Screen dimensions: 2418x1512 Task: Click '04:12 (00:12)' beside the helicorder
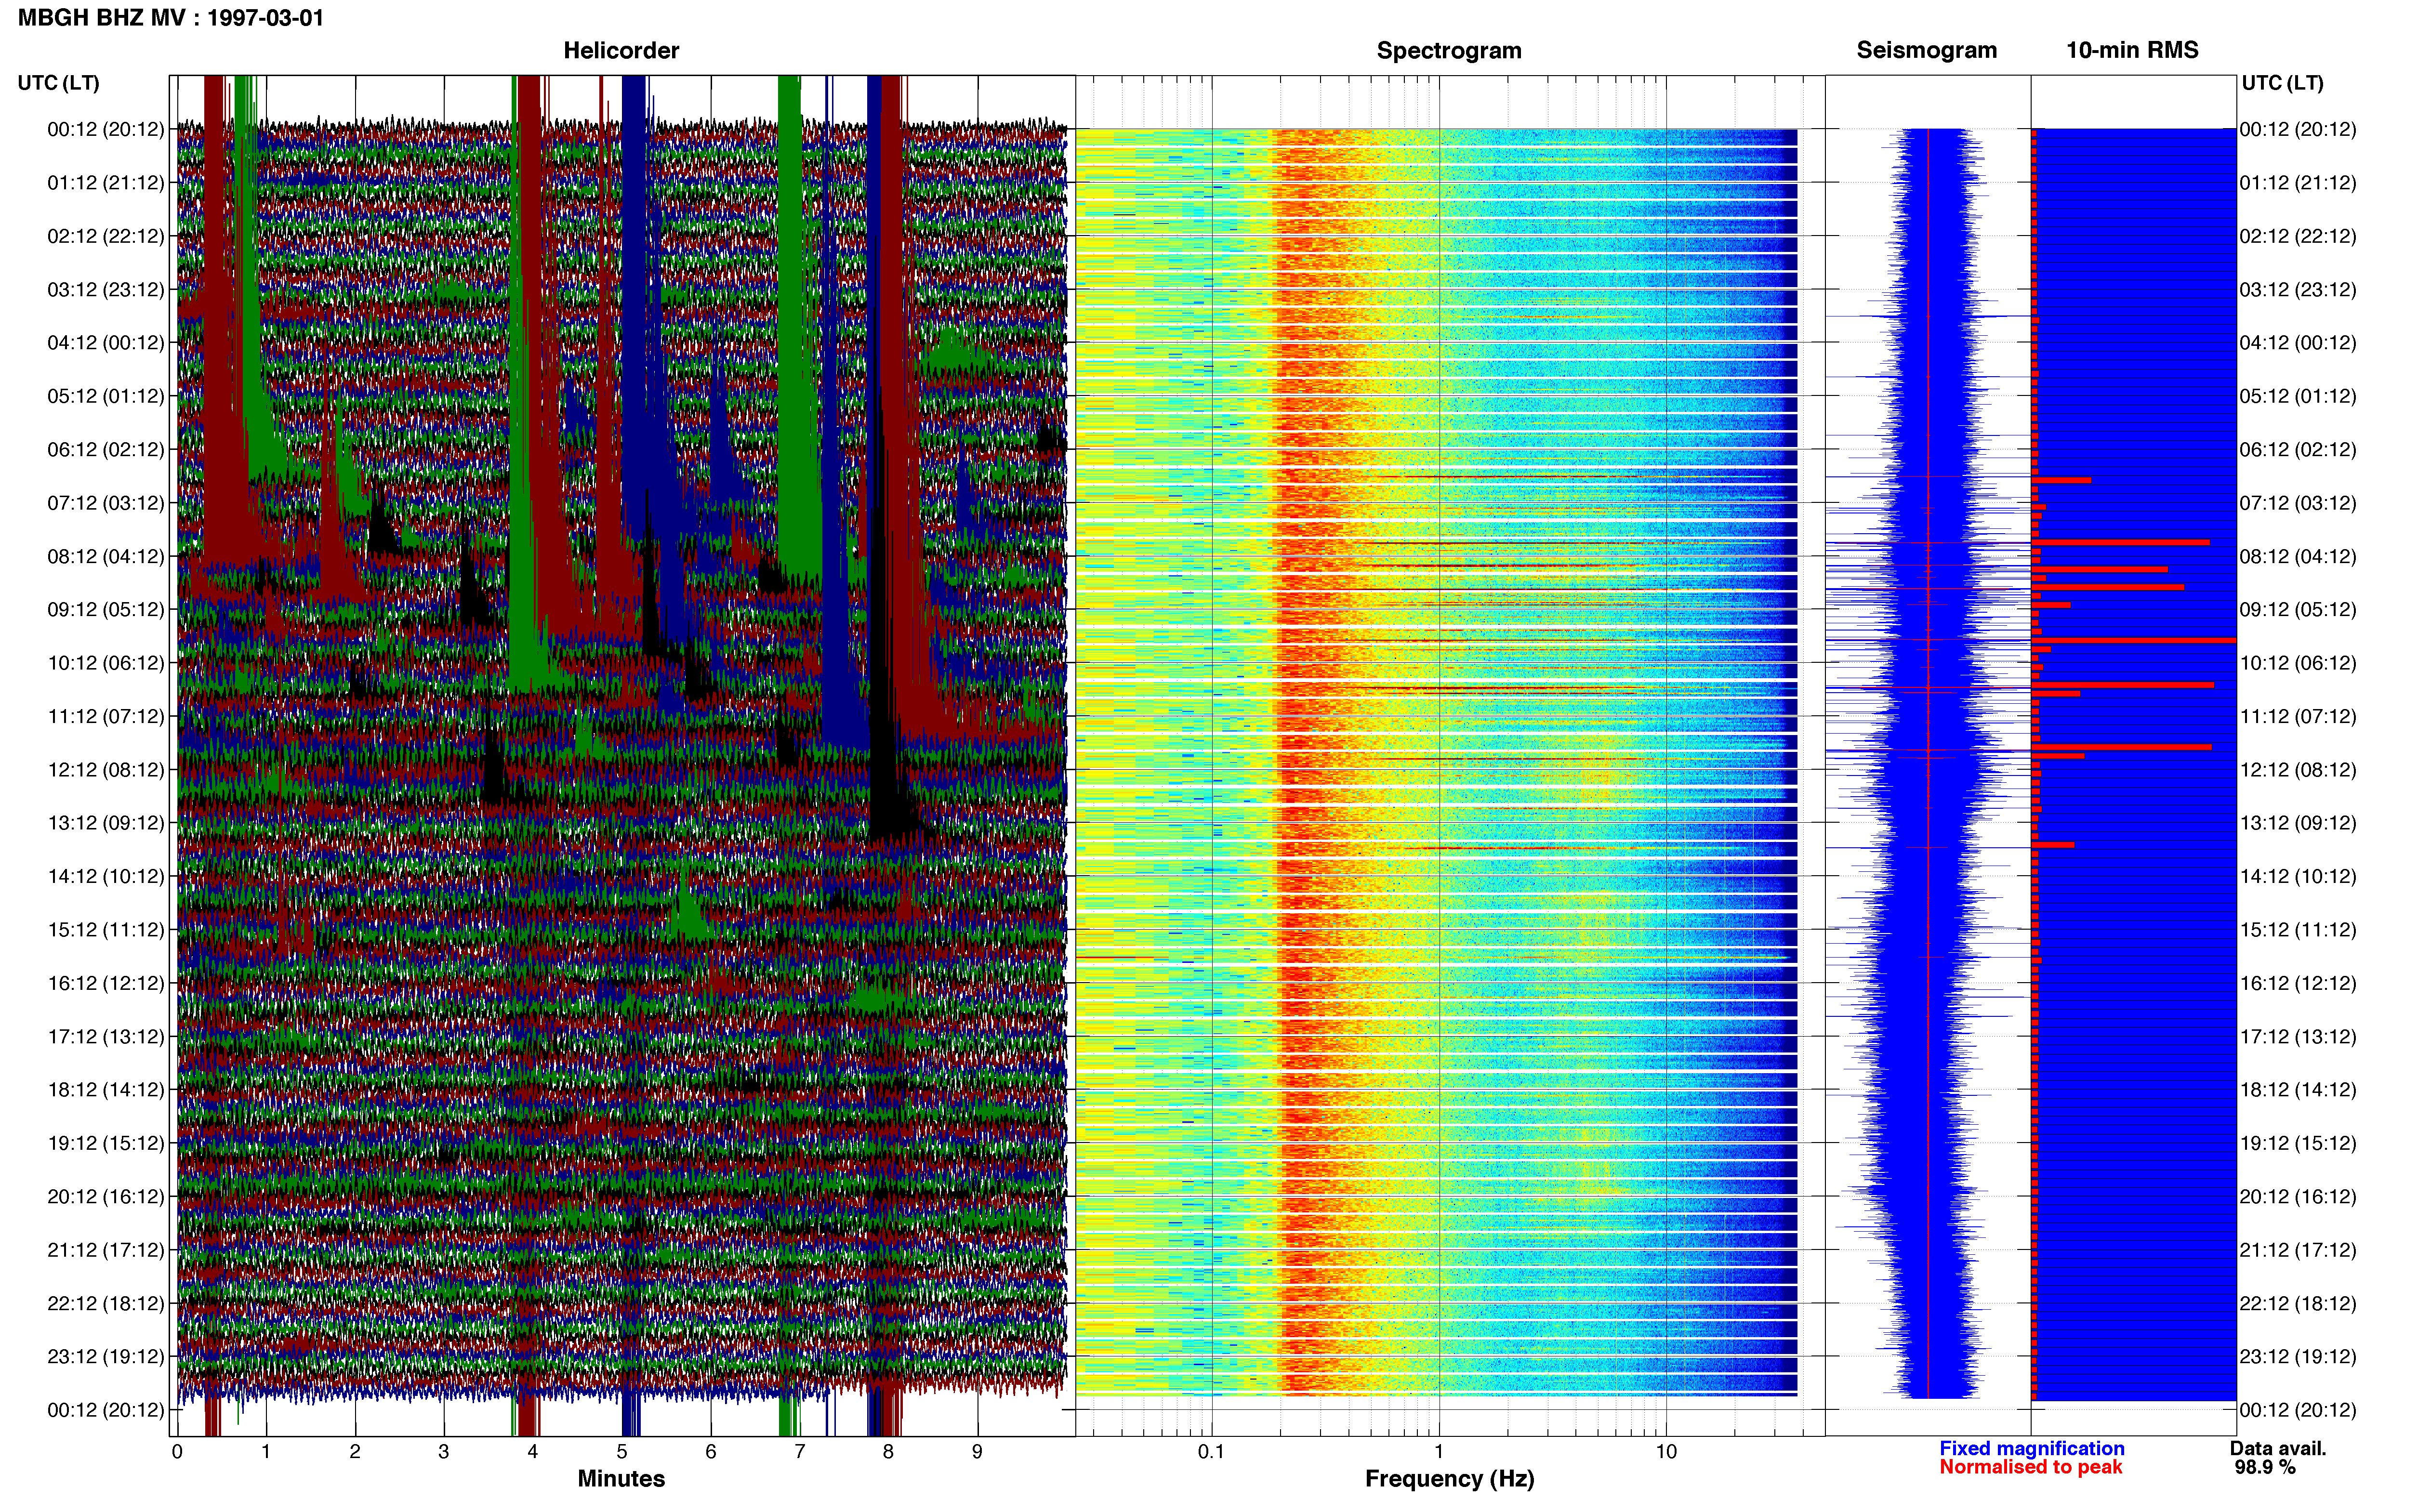pyautogui.click(x=106, y=343)
